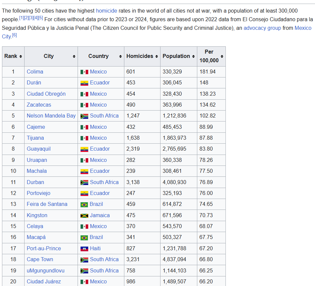The width and height of the screenshot is (315, 286).
Task: Click the Brazil flag icon in Feira de Santana row
Action: [84, 205]
